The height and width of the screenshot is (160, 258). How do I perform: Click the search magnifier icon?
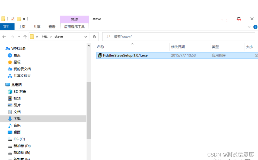tap(108, 36)
